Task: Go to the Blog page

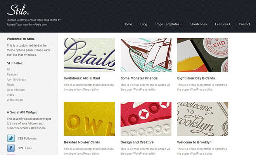Action: pyautogui.click(x=144, y=24)
